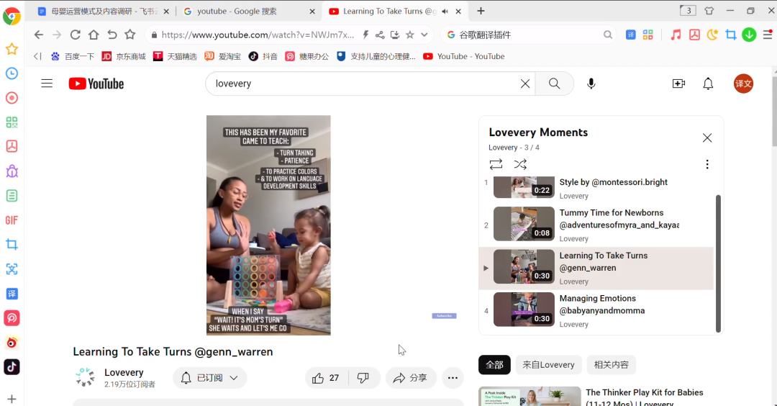Add sidebar item with plus icon
This screenshot has height=406, width=777.
(x=12, y=399)
